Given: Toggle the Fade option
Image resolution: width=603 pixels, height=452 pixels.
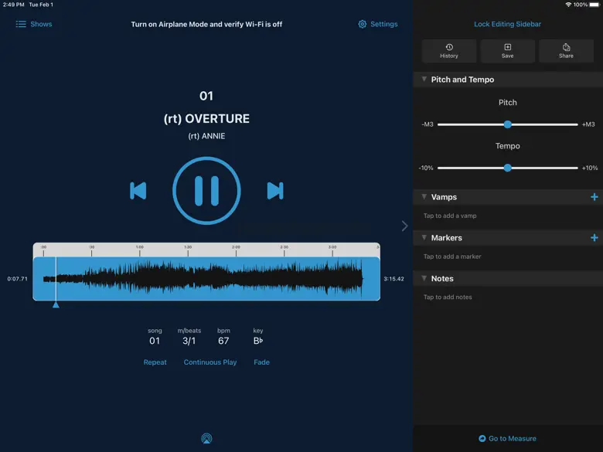Looking at the screenshot, I should 261,362.
